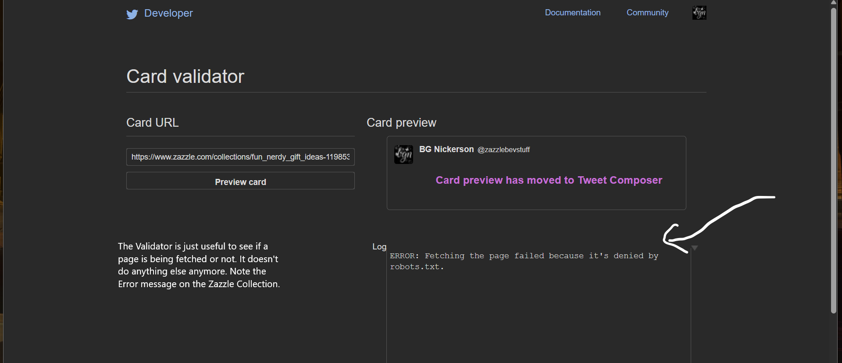Click the Twitter bird logo

(132, 14)
